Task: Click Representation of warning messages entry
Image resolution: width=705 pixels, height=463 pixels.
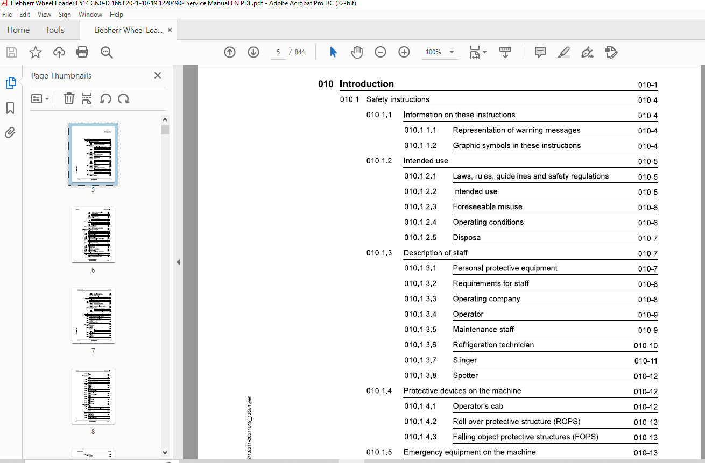Action: pyautogui.click(x=517, y=130)
